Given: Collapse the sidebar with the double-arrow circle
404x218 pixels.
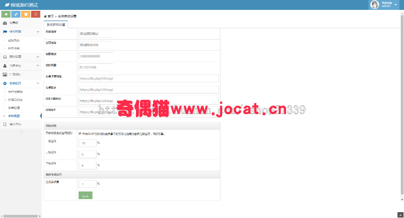Looking at the screenshot, I should (21, 132).
